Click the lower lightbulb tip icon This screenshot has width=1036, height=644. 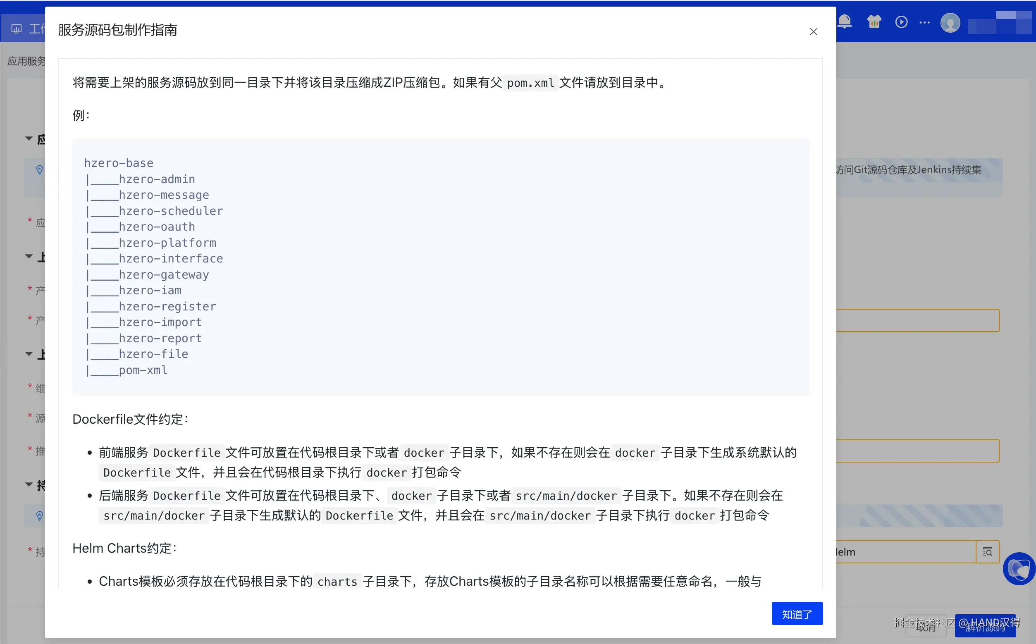pos(40,516)
